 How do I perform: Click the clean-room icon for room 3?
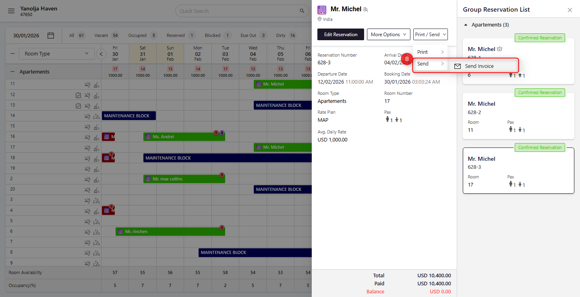coord(96,200)
